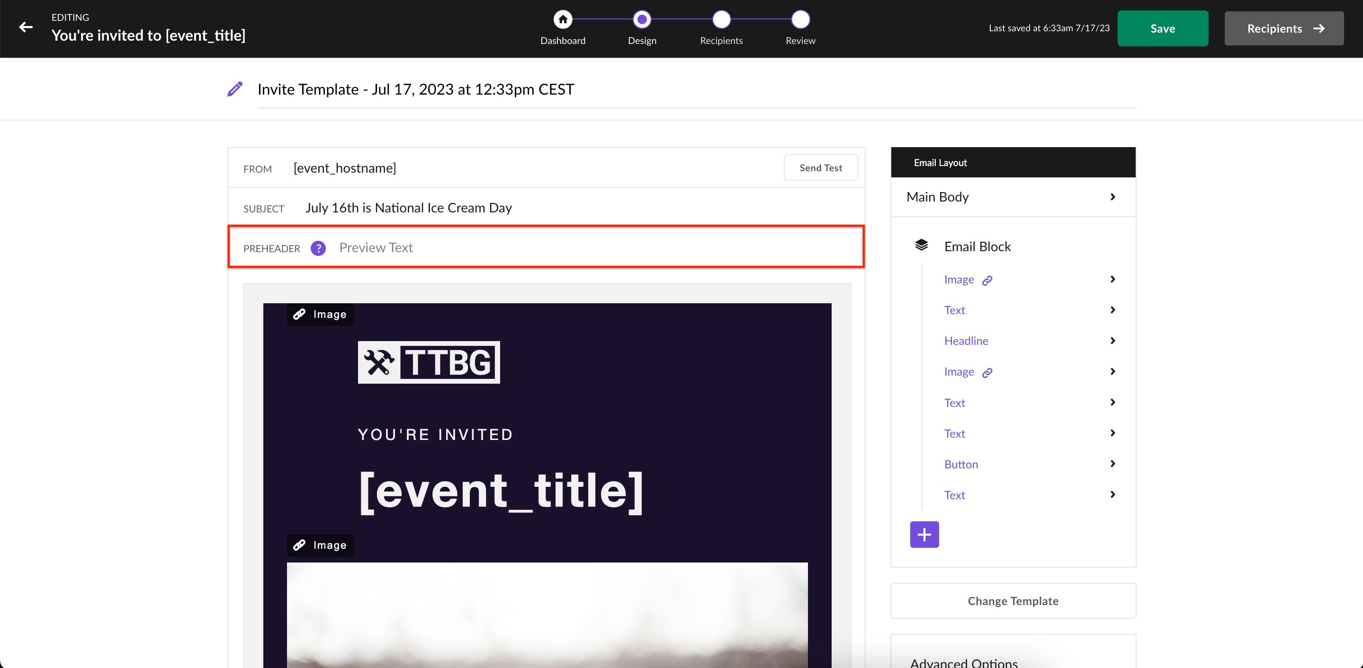The image size is (1363, 668).
Task: Click the Email Block layers icon
Action: [x=921, y=245]
